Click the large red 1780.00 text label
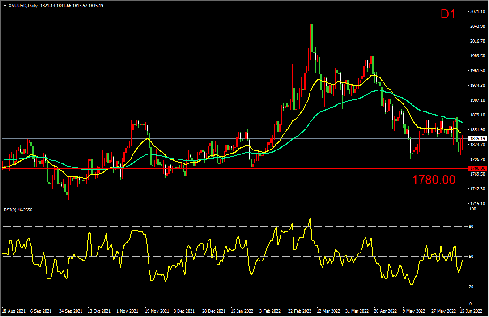Screen dimensions: 489x317 point(434,180)
